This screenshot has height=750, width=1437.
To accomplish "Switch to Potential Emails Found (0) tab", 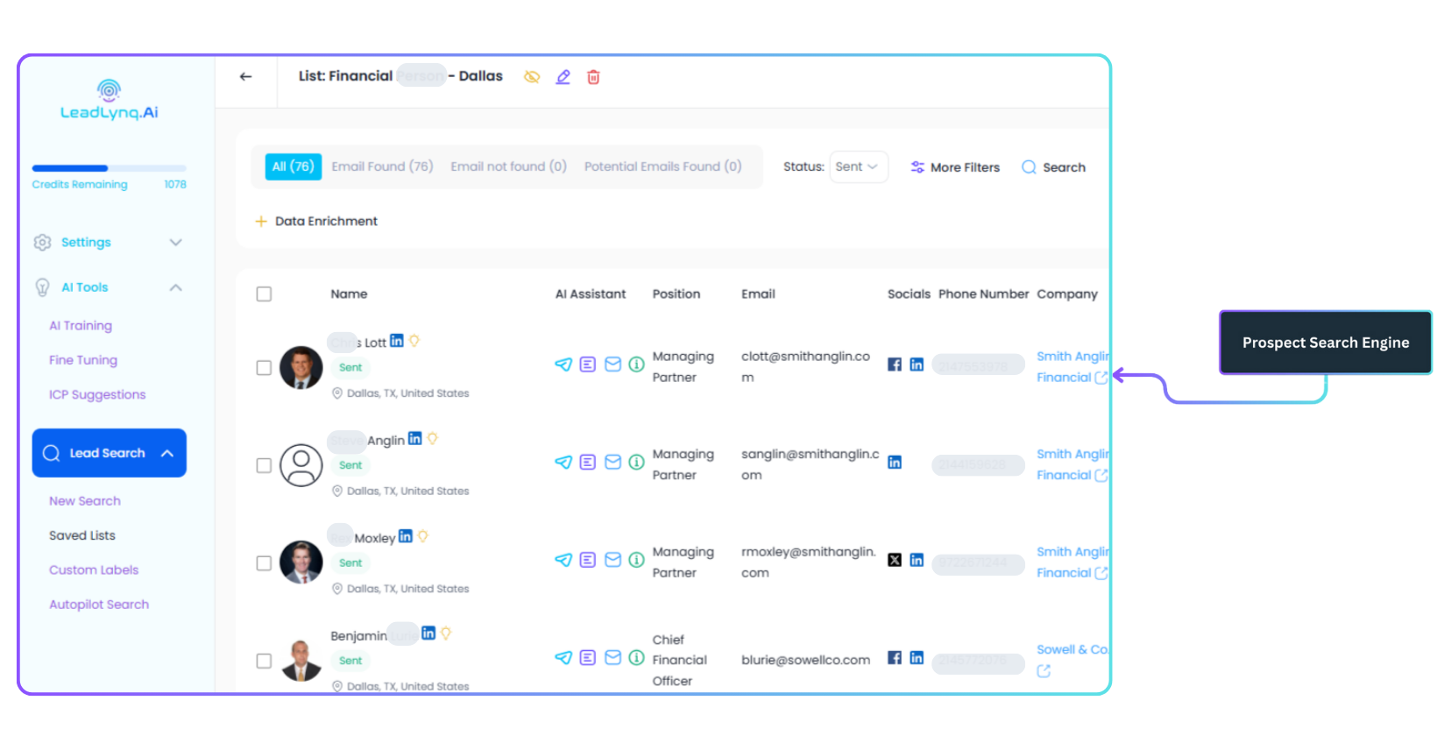I will [662, 166].
